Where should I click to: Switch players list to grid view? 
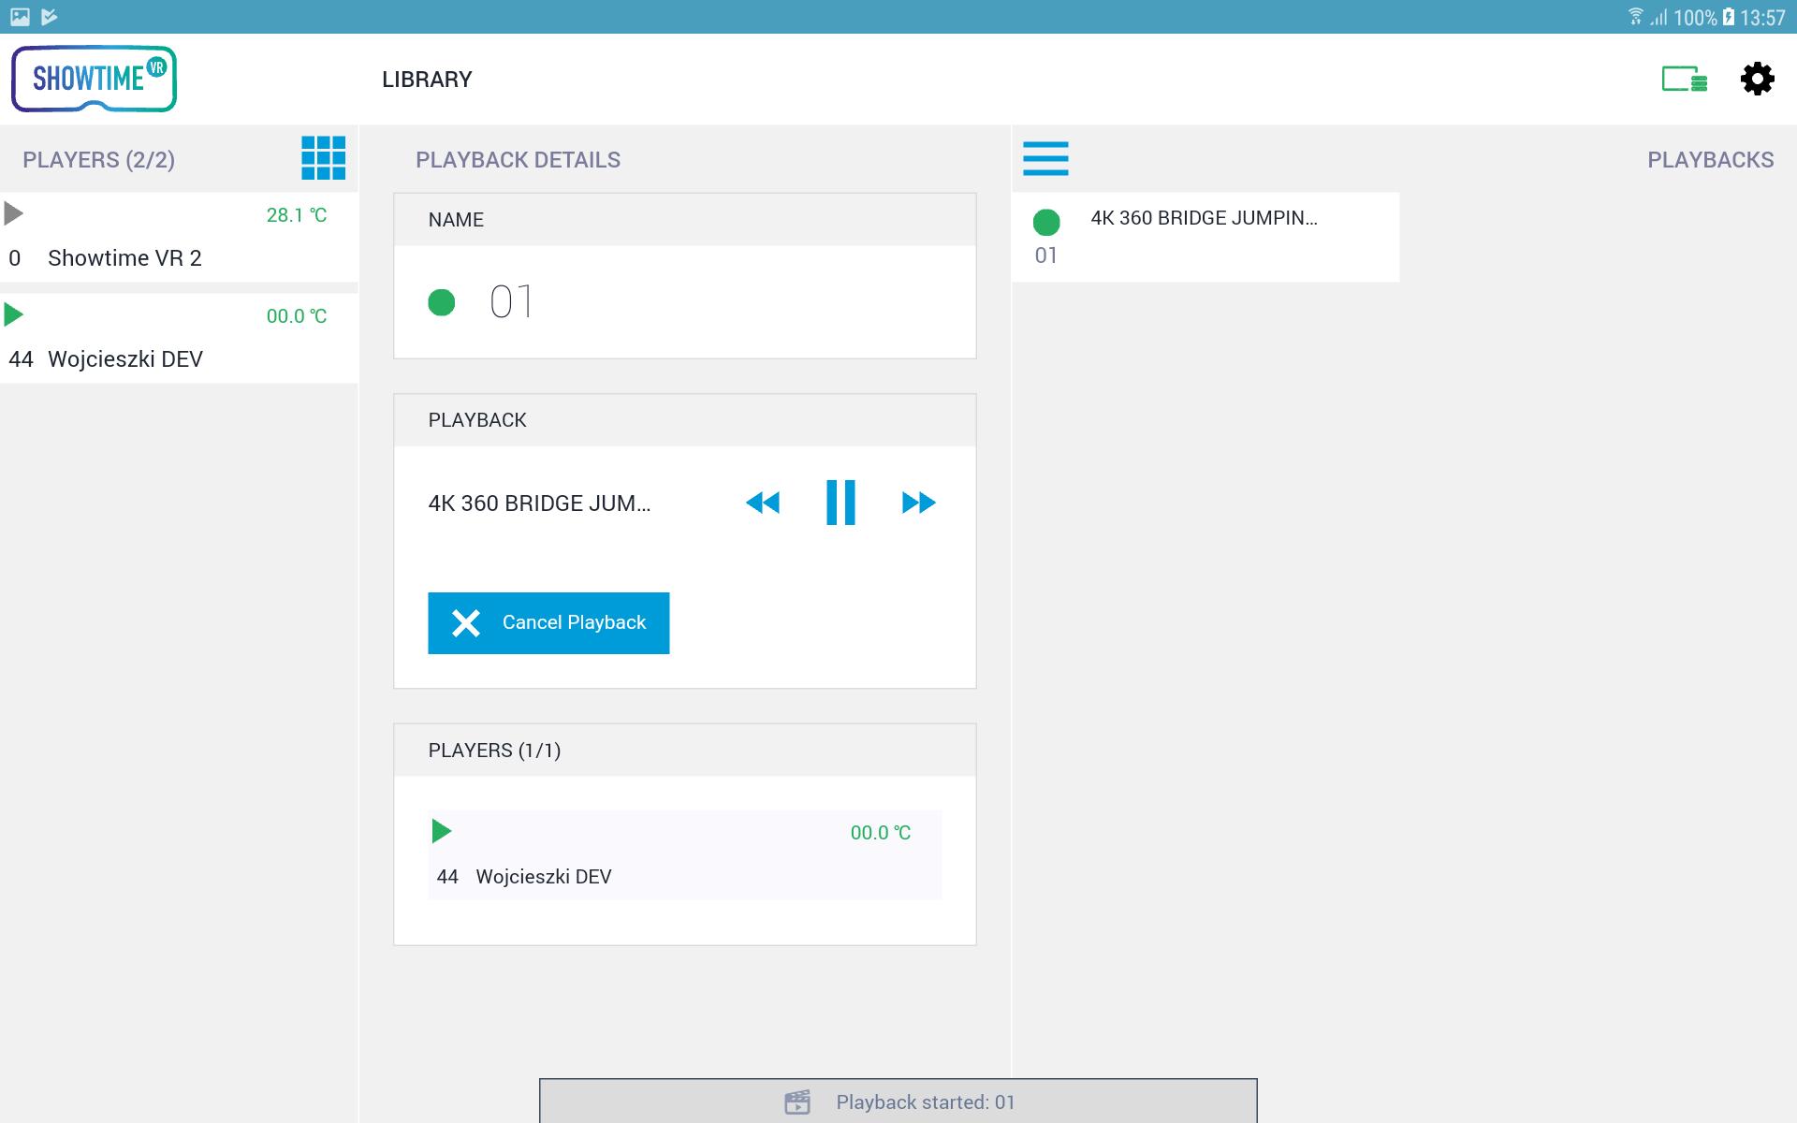point(323,158)
